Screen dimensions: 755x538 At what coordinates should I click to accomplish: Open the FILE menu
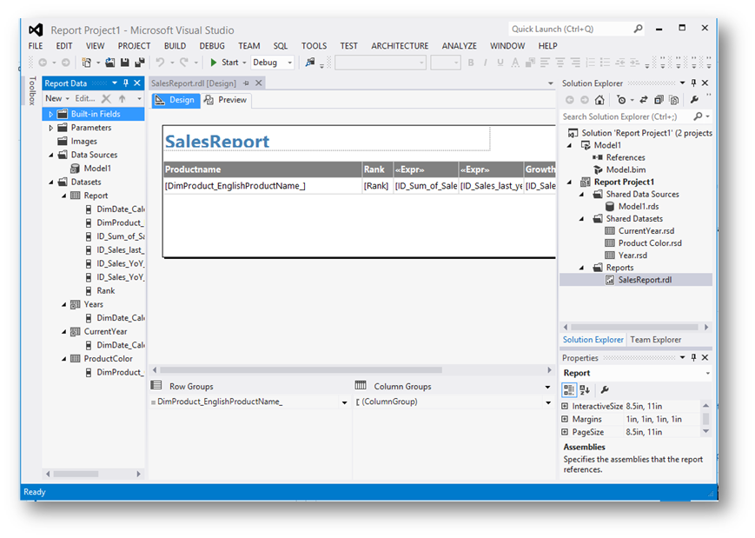point(36,46)
